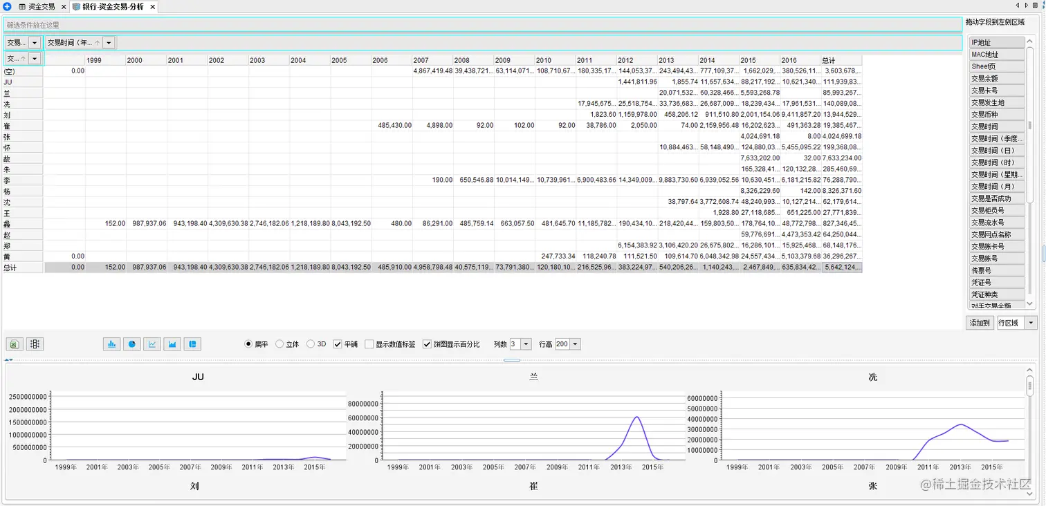
Task: Select the 交易网点名称 field
Action: (997, 234)
